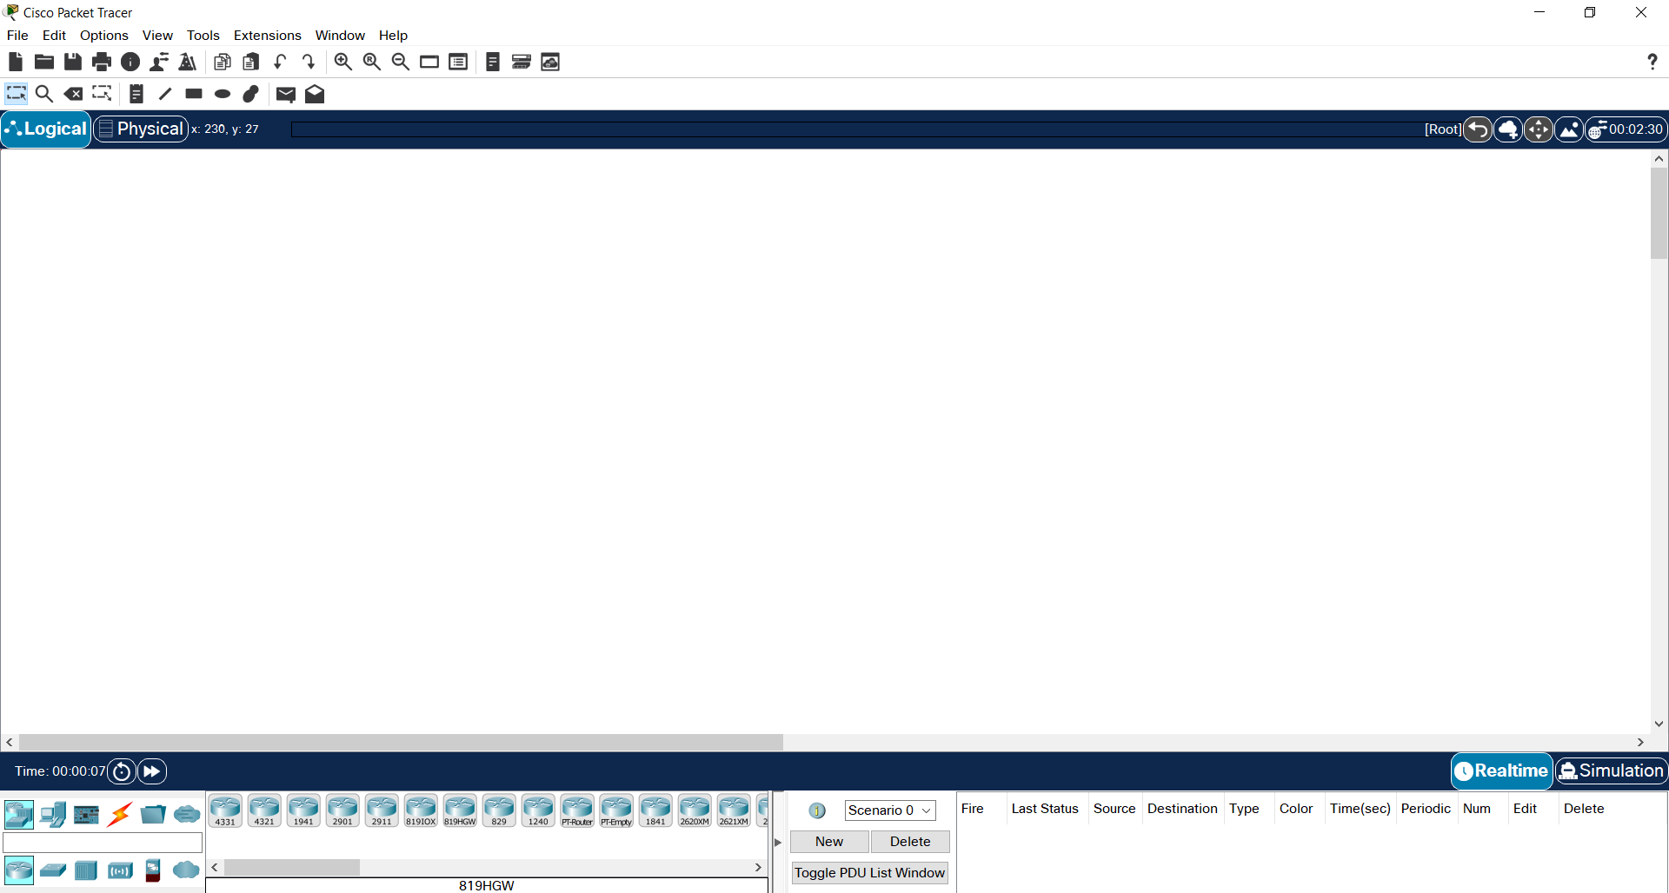Click the Copy icon in toolbar
This screenshot has width=1669, height=893.
(x=223, y=62)
